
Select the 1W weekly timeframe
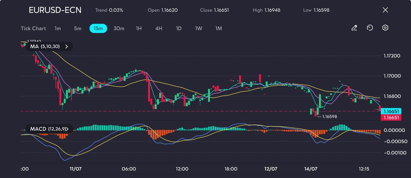[199, 28]
